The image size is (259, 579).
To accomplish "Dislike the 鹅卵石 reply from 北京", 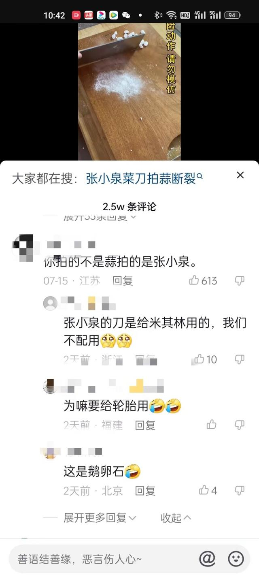I will 240,491.
